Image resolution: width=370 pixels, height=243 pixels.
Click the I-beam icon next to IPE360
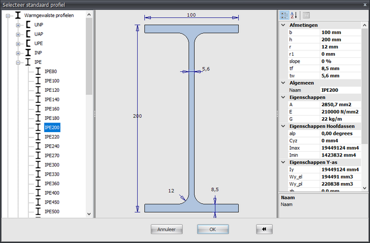38,184
